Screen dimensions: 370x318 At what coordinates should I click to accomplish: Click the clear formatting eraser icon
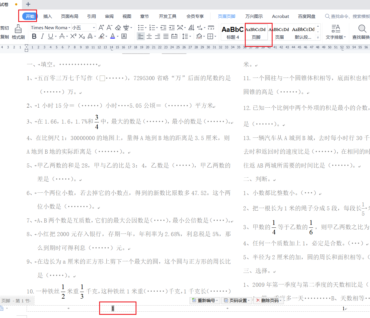click(x=118, y=27)
